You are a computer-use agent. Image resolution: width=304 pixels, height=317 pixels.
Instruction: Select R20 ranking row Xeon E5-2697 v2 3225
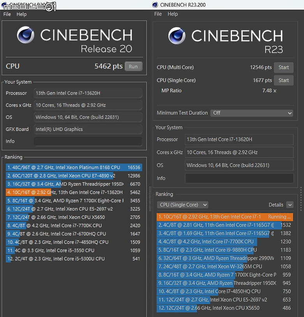[x=74, y=209]
